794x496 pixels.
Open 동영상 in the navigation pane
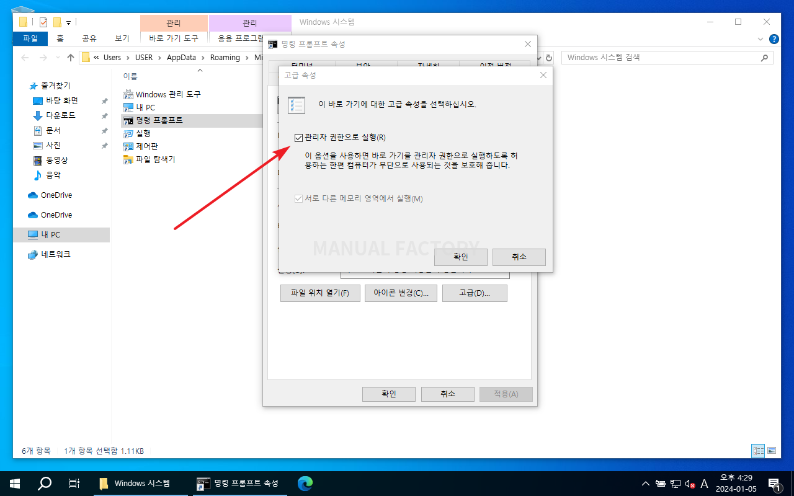pos(57,160)
